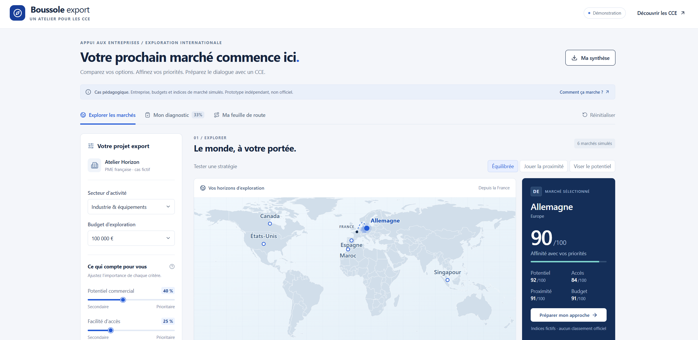The height and width of the screenshot is (340, 698).
Task: Select the Équilibrée strategy
Action: (503, 166)
